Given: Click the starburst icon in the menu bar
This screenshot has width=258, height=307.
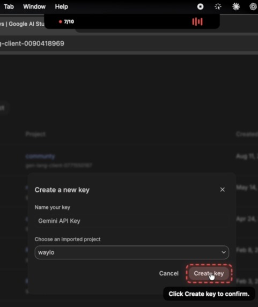Looking at the screenshot, I should click(236, 6).
